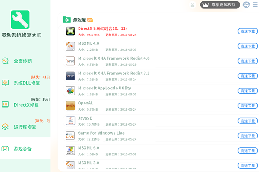The height and width of the screenshot is (172, 259).
Task: Click the 尊享更多权益 VIP button
Action: coord(220,5)
